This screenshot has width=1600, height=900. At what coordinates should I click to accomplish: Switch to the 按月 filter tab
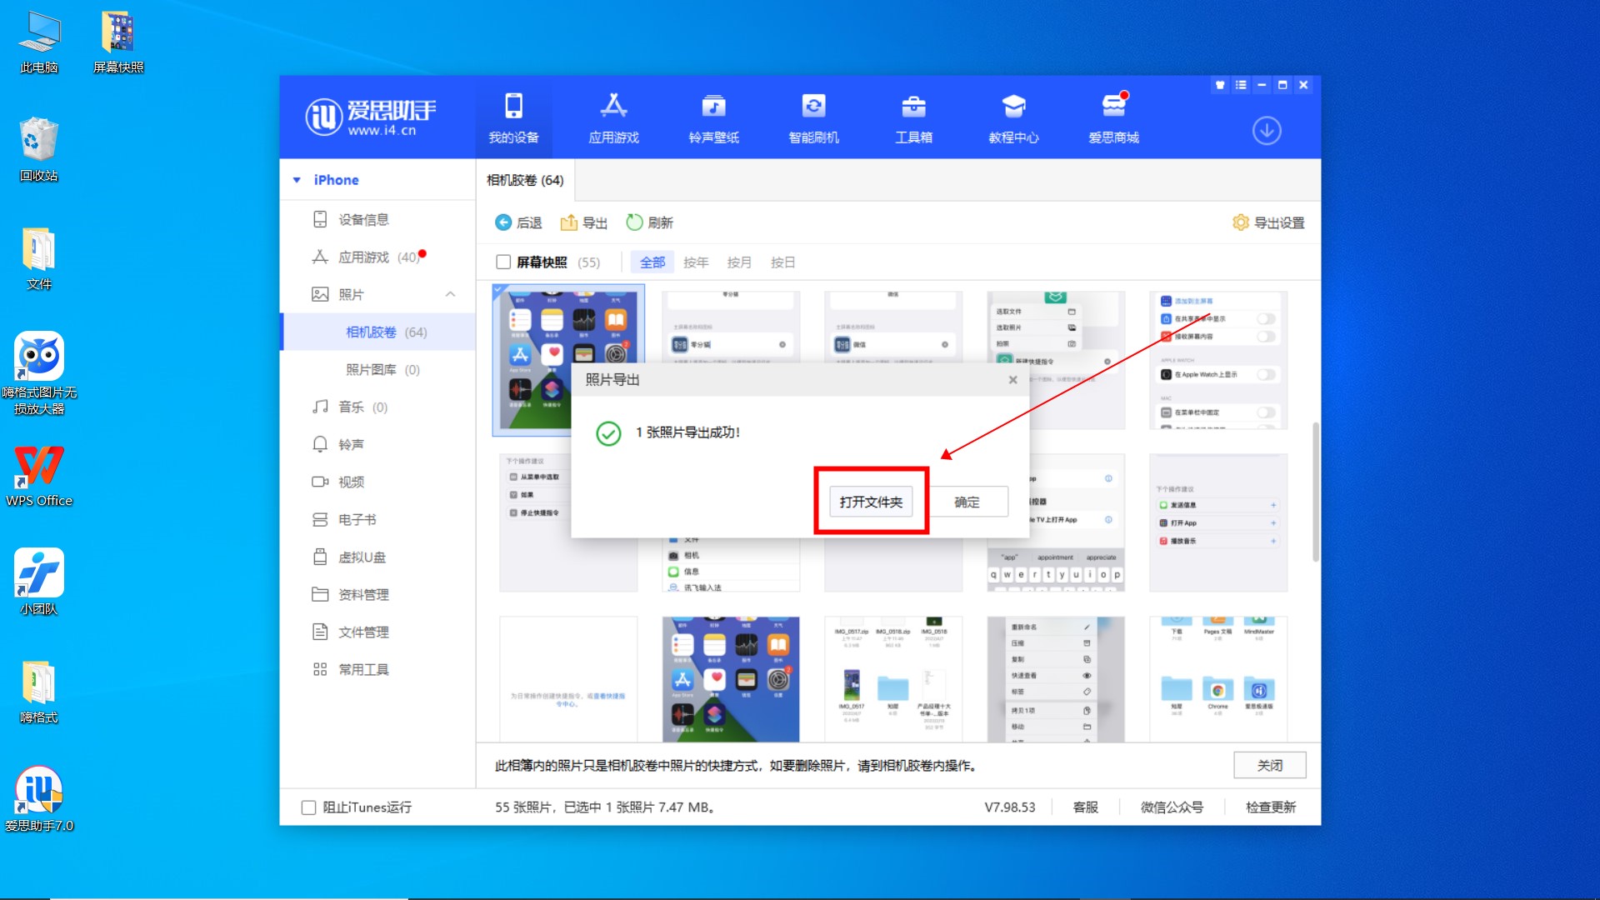[738, 262]
